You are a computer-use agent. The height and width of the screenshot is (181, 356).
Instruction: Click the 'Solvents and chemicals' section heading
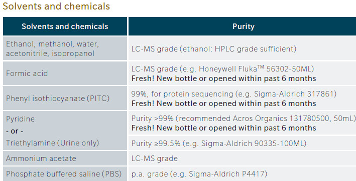coord(56,6)
